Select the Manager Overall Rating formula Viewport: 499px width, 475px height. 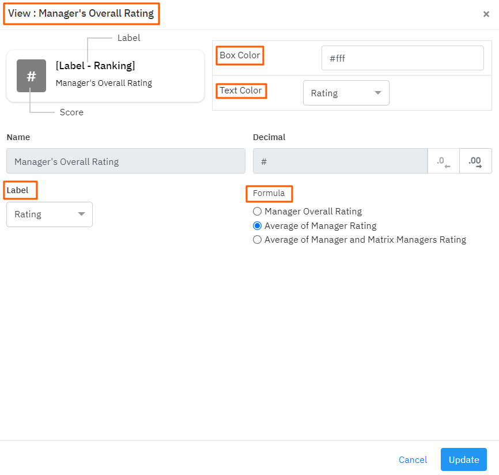258,212
